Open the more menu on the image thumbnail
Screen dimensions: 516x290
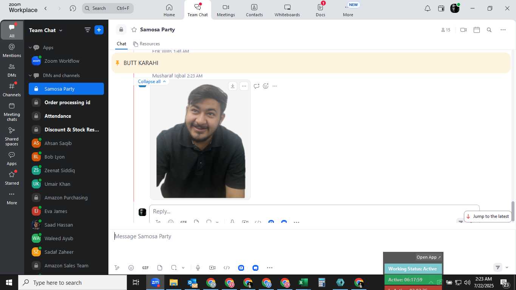(244, 86)
